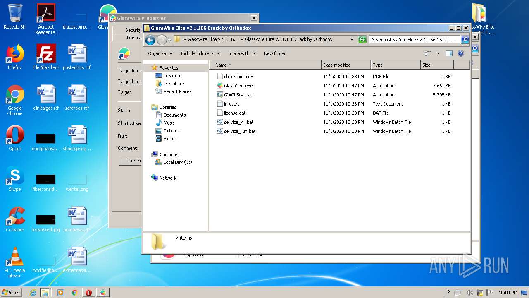Click the GlassWire Elite address breadcrumb segment

pos(213,40)
